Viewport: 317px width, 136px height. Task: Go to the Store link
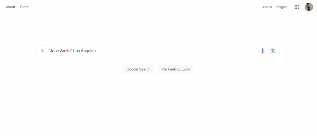24,7
